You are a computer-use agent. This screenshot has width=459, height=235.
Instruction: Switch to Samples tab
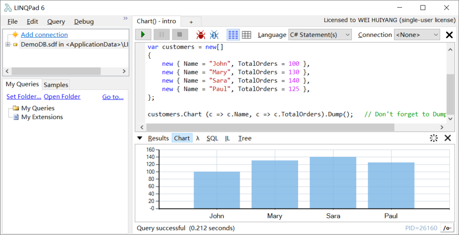click(x=56, y=85)
